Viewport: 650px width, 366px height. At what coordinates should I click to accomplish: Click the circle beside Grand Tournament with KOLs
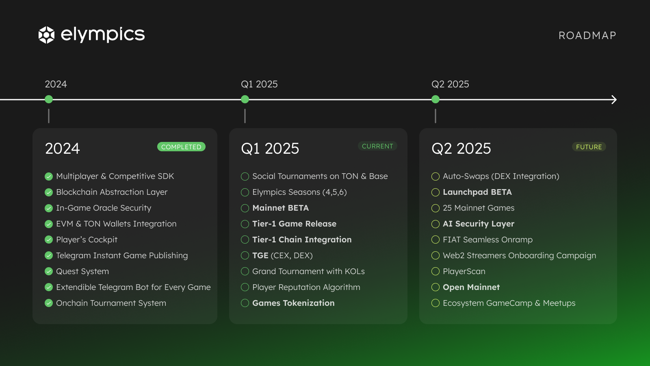245,272
